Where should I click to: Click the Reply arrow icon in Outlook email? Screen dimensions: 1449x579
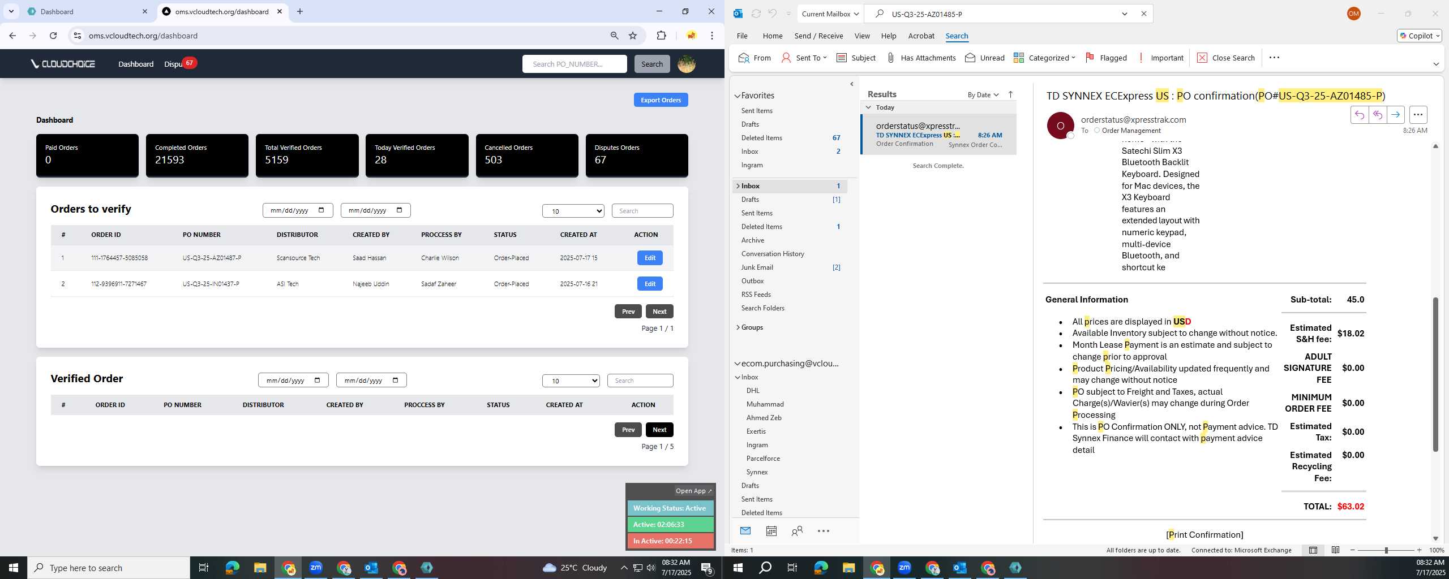tap(1359, 115)
